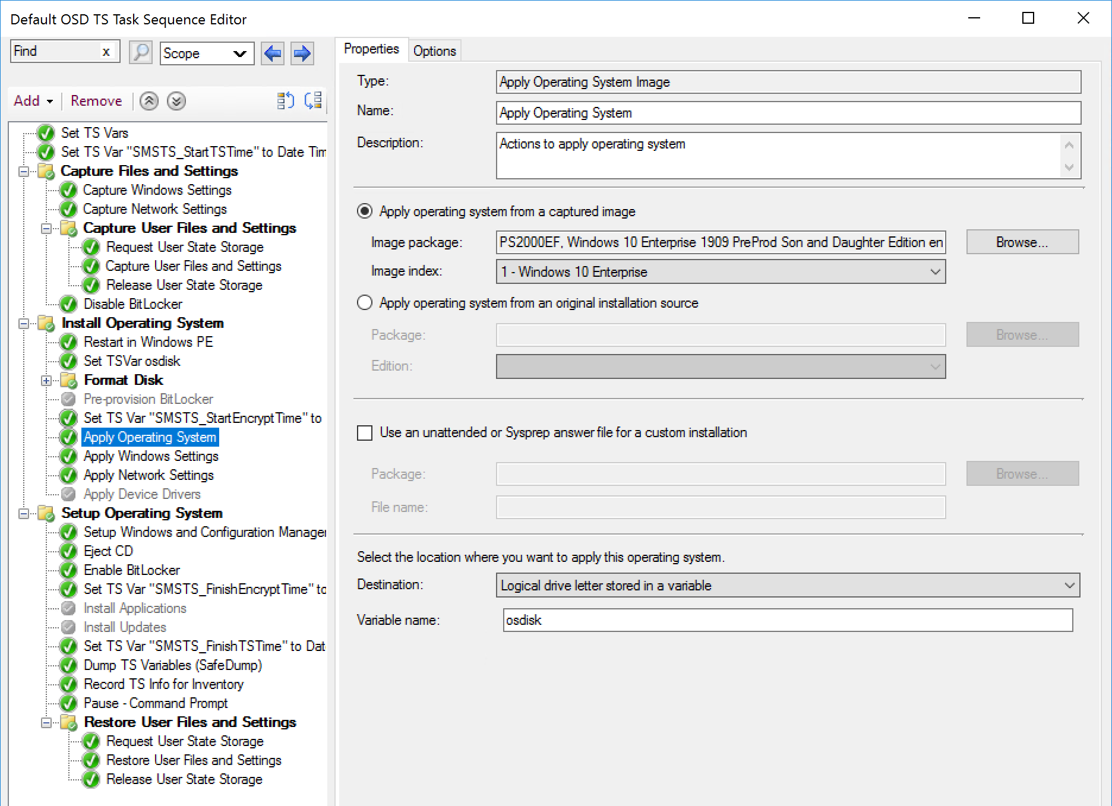Open the Destination dropdown
1112x806 pixels.
[x=1069, y=586]
